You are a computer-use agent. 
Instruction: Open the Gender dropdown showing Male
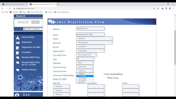coord(85,63)
